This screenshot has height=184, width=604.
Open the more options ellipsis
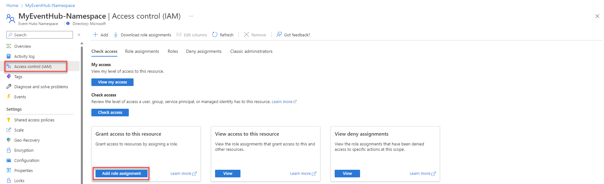coord(191,16)
